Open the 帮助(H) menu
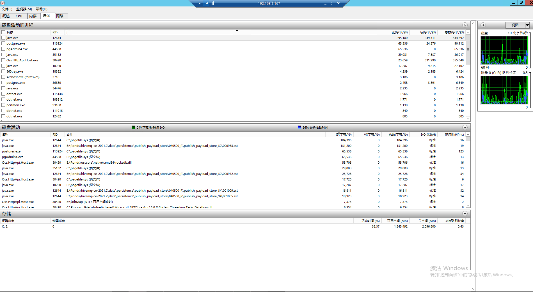 42,9
